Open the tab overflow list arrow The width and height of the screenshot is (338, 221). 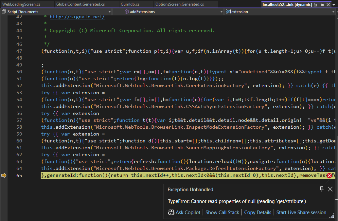point(334,5)
